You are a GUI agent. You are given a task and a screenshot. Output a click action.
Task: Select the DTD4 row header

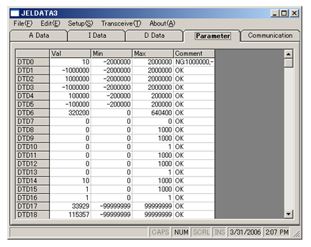click(x=33, y=96)
